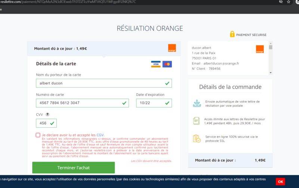Click the green checkmark in name field
Screen dimensions: 299x188
(x=167, y=83)
